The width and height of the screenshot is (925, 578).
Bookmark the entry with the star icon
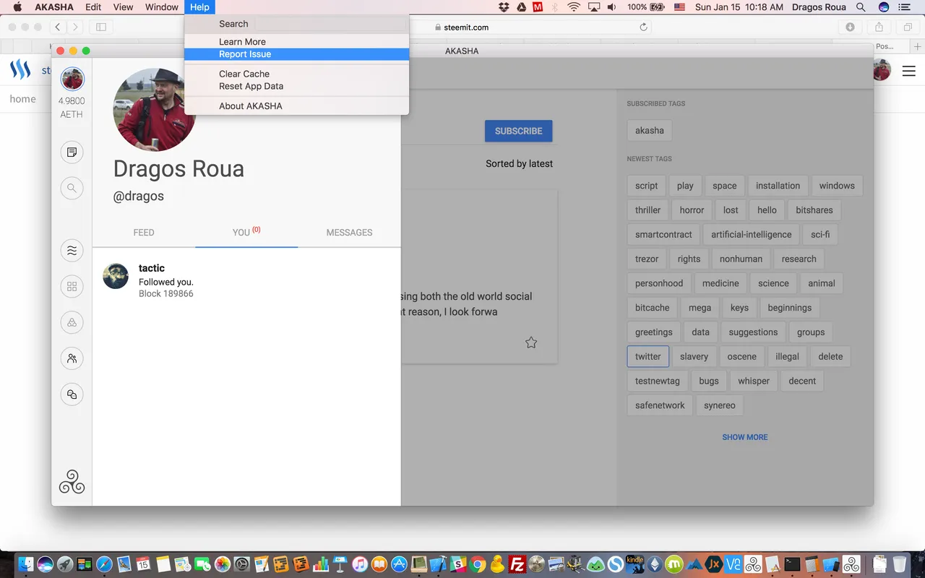pyautogui.click(x=531, y=342)
